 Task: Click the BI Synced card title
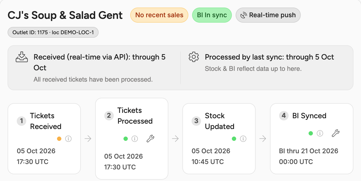[x=309, y=116]
